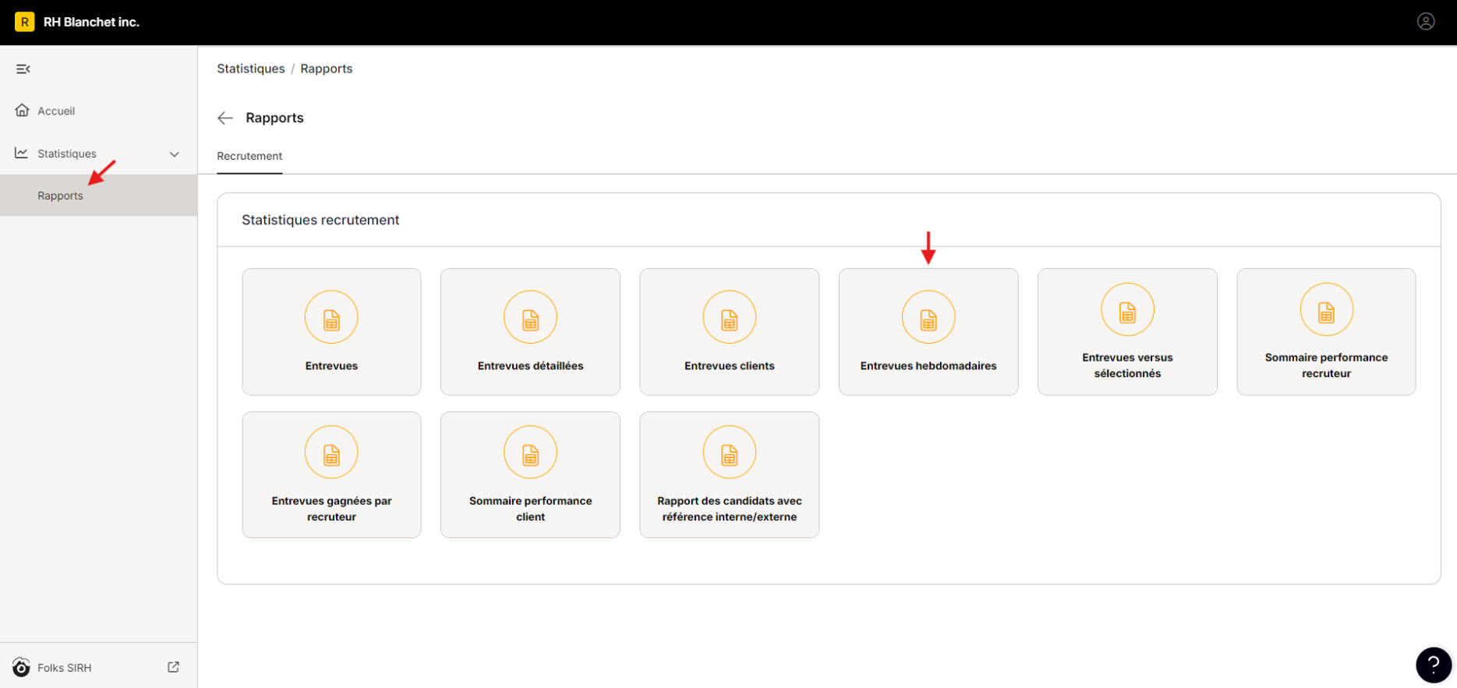
Task: Click the Entrevues hebdomadaires report icon
Action: pos(928,318)
